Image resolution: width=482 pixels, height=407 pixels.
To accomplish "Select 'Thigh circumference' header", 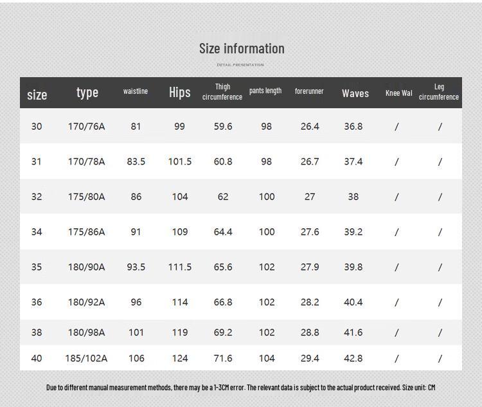I will [222, 92].
